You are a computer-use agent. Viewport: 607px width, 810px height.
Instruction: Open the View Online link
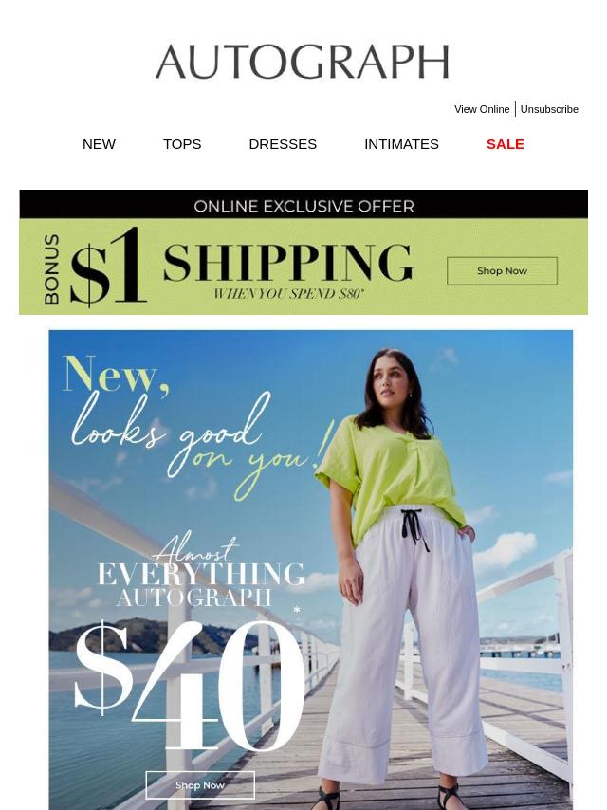[x=482, y=109]
